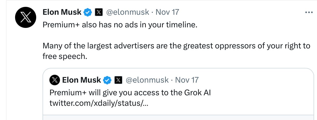Viewport: 317px width, 120px height.
Task: Click the X affiliation badge beside main author
Action: 99,12
